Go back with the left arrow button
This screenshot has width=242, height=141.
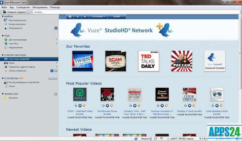(x=77, y=17)
